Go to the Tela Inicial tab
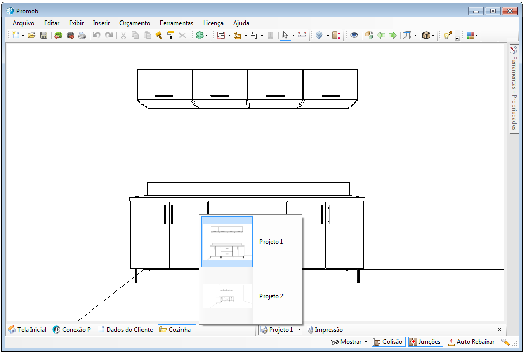 [27, 330]
